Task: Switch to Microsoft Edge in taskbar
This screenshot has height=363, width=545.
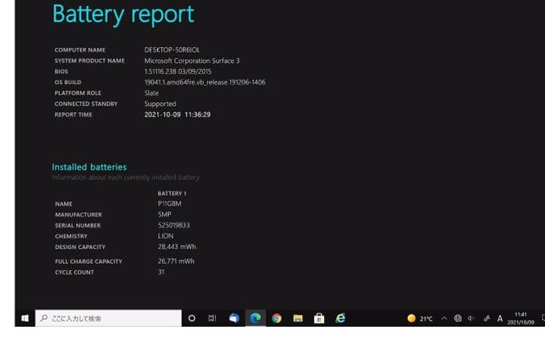Action: [x=256, y=318]
